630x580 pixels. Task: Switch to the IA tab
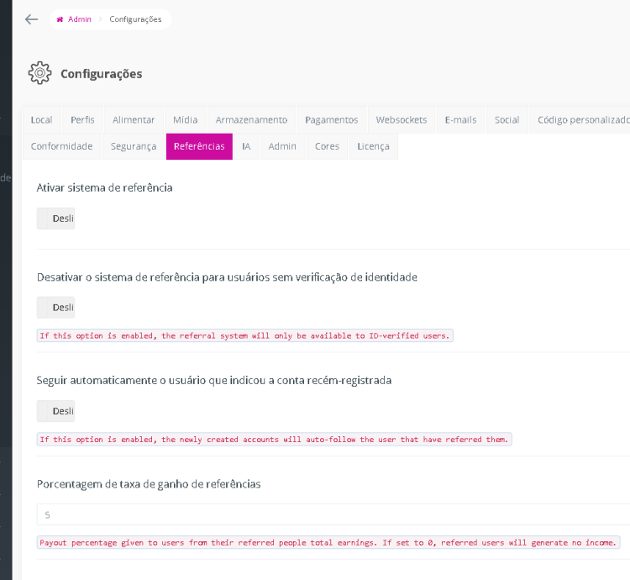[x=246, y=146]
